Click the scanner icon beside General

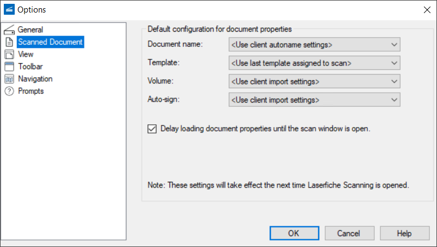click(x=9, y=29)
